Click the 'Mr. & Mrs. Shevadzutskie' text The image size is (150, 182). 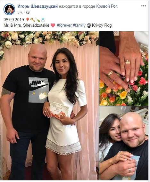(x=27, y=25)
